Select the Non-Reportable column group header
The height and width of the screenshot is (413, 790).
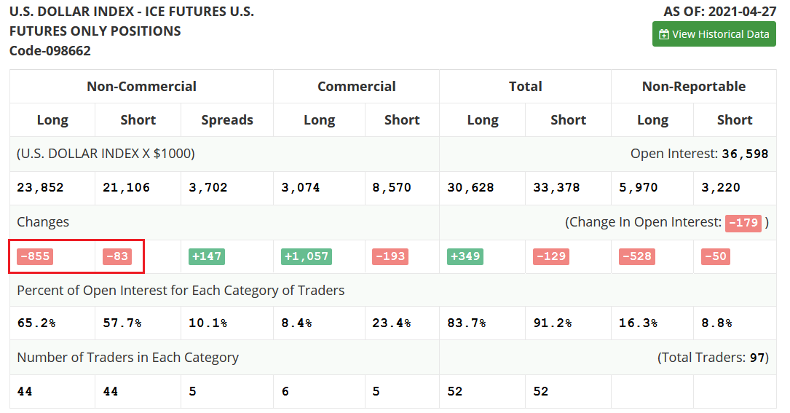(x=693, y=86)
